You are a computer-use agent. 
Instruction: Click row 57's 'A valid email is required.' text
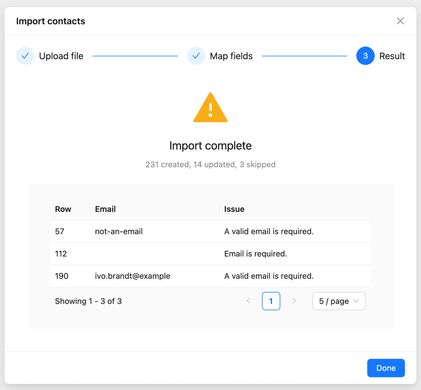tap(269, 231)
